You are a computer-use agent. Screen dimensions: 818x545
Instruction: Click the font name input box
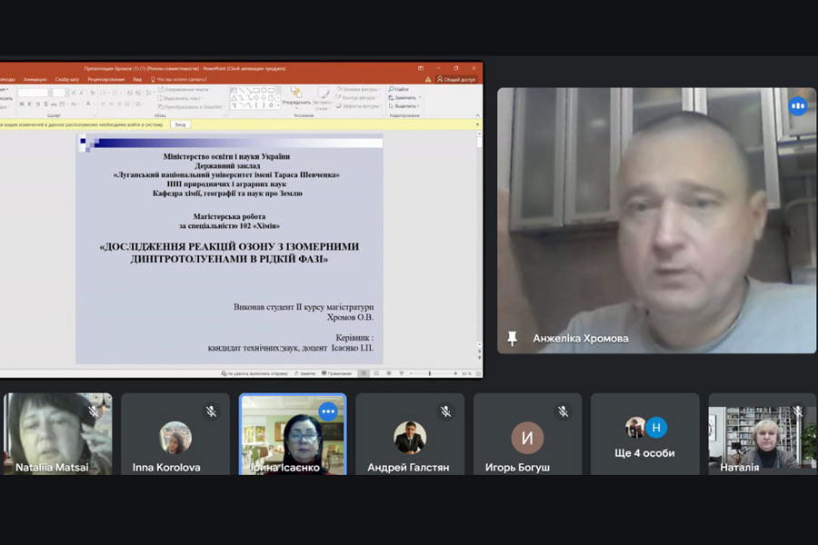pos(33,93)
